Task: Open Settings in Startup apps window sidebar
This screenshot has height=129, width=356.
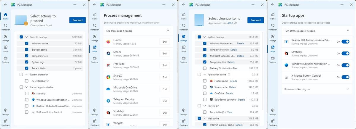Action: 273,112
